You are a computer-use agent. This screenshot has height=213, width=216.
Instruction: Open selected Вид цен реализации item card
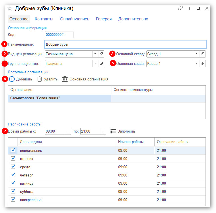101,54
